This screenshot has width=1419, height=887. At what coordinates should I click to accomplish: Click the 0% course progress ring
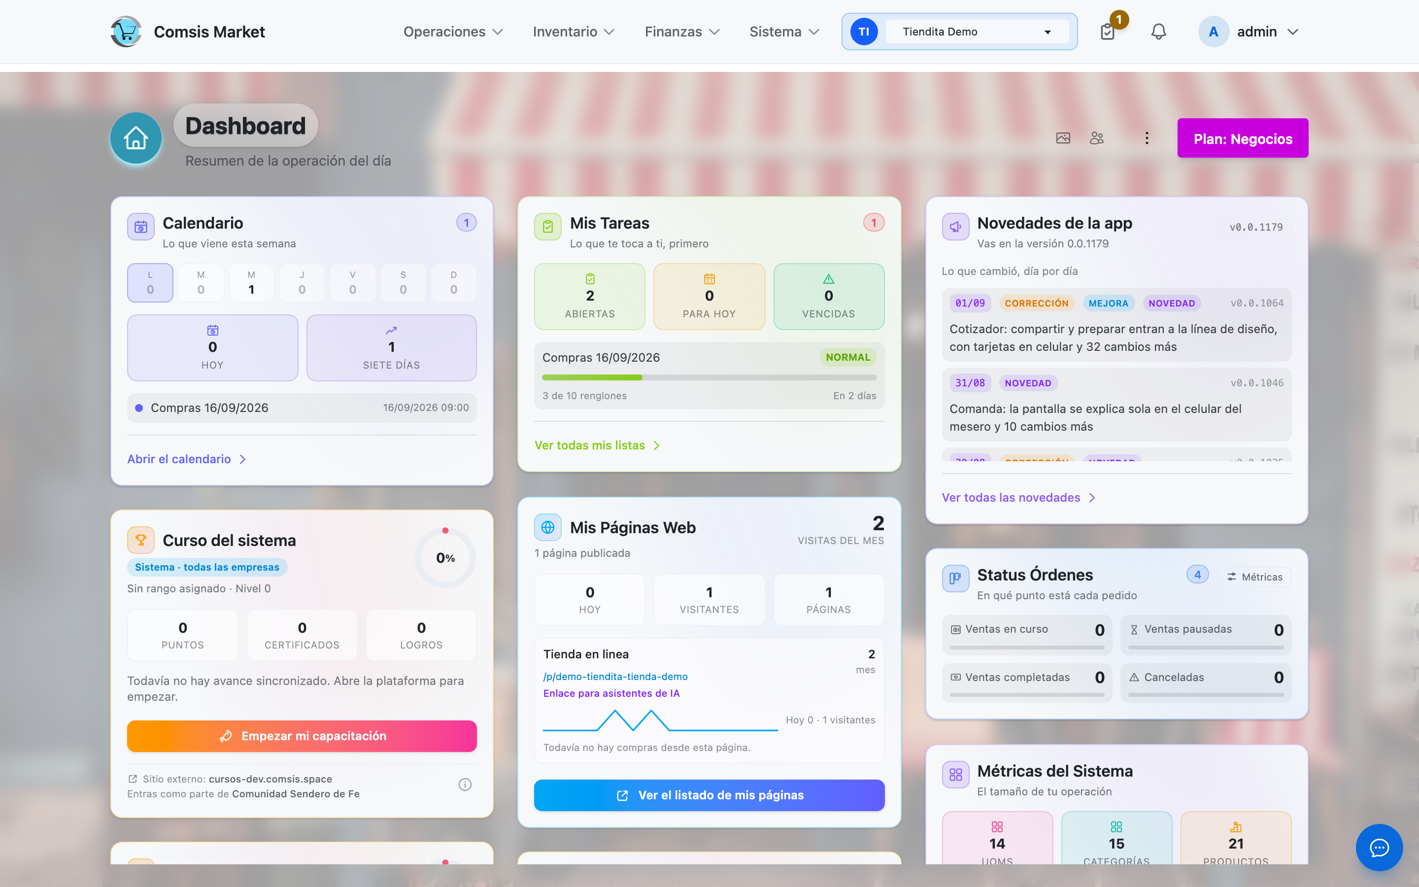click(445, 558)
